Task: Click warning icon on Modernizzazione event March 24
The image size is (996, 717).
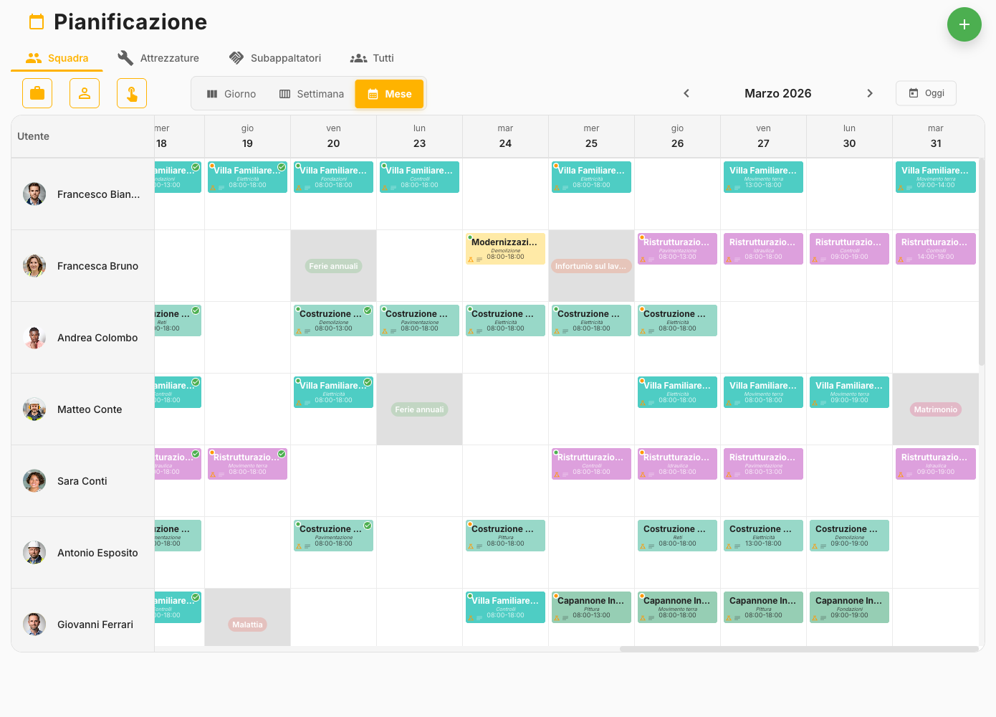Action: tap(471, 260)
